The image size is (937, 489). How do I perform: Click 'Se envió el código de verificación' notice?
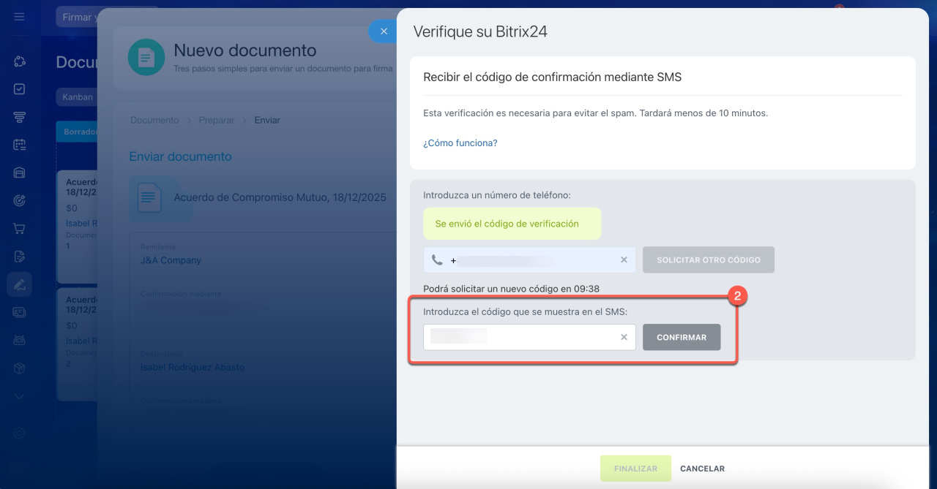coord(512,224)
